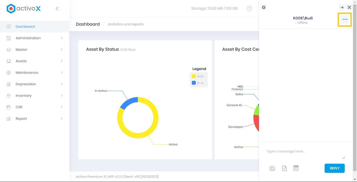The height and width of the screenshot is (182, 357).
Task: Click the back arrow in chat panel
Action: [264, 8]
